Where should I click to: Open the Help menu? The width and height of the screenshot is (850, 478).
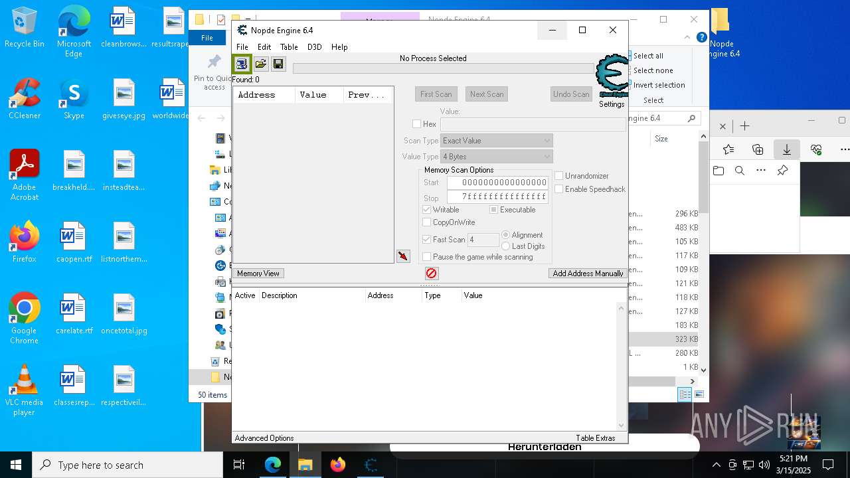click(339, 47)
